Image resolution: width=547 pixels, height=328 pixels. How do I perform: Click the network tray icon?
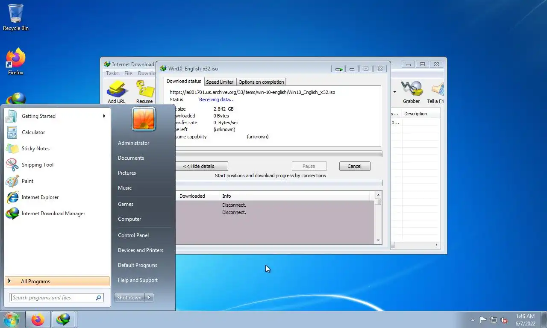click(494, 320)
